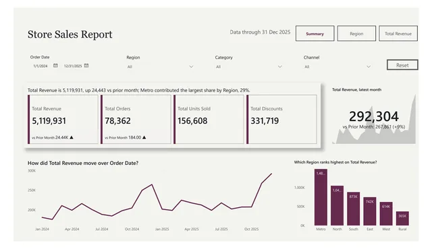
Task: Click the East bar labeled 742K
Action: (x=370, y=211)
